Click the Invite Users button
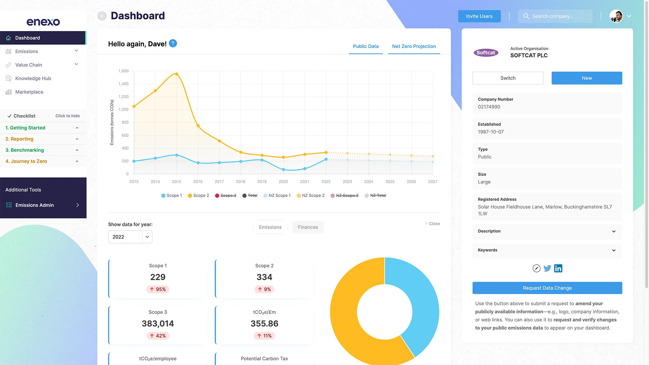The image size is (649, 365). point(479,16)
